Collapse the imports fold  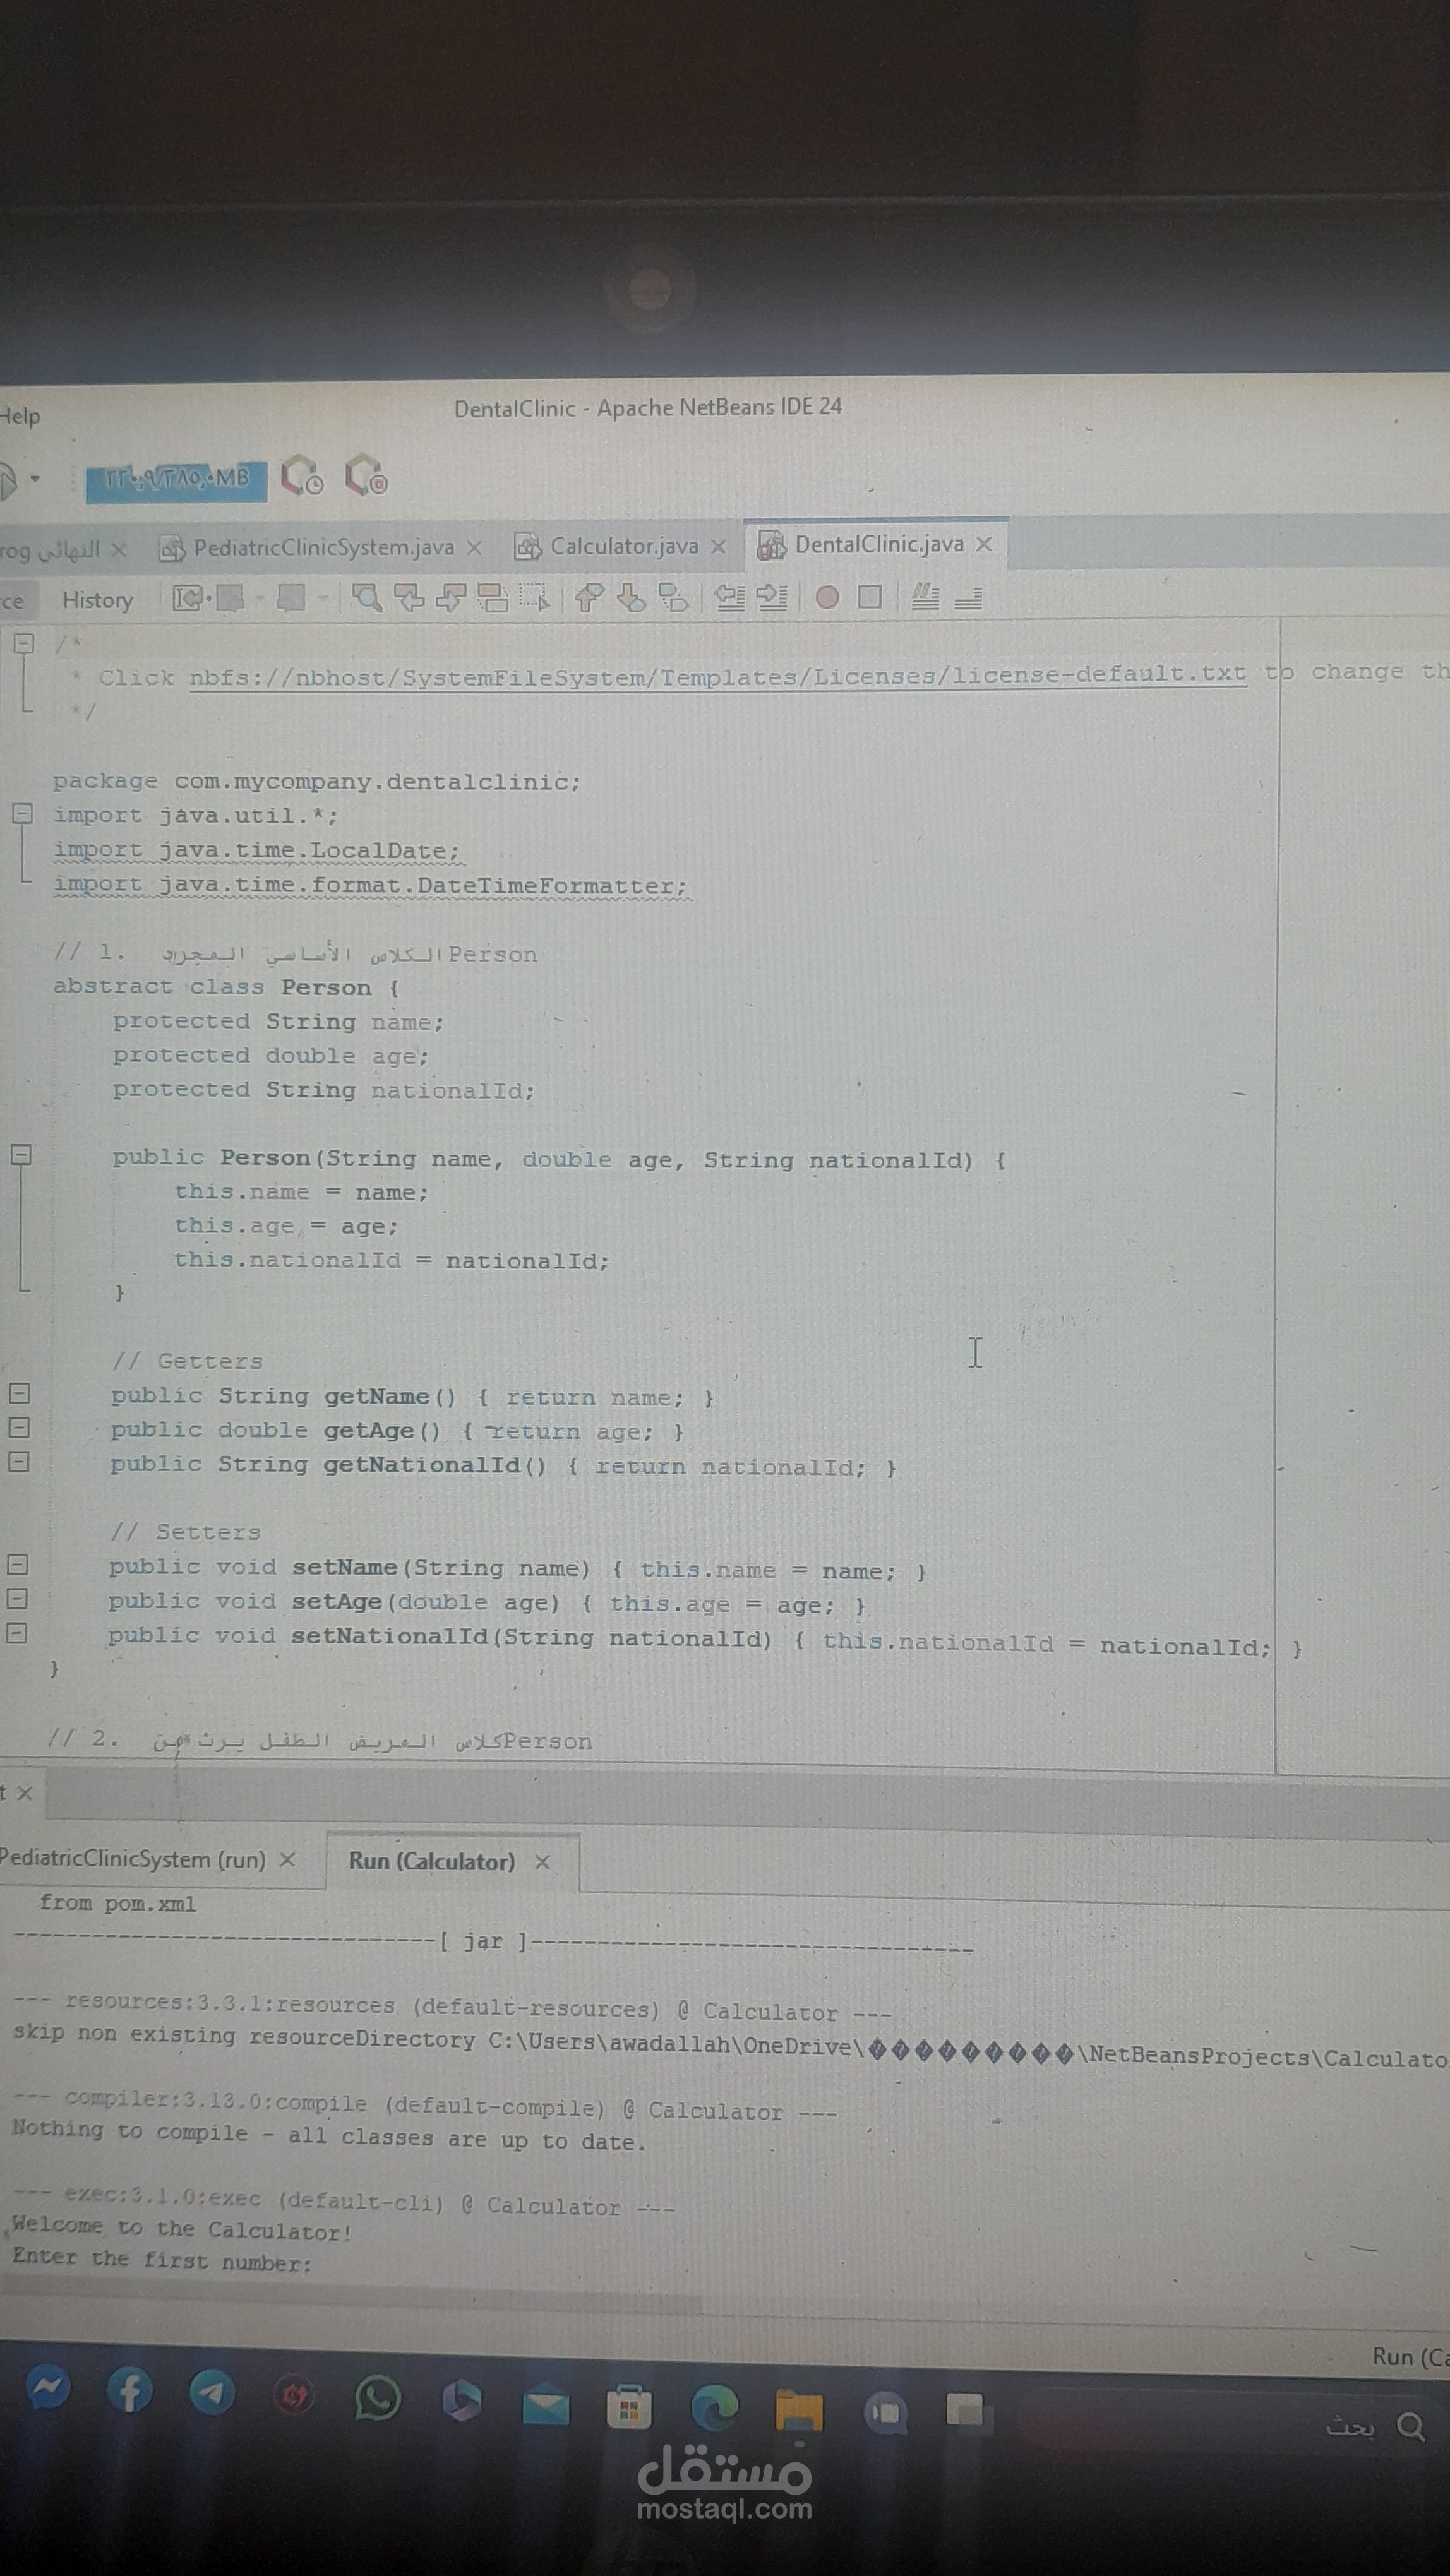(23, 813)
